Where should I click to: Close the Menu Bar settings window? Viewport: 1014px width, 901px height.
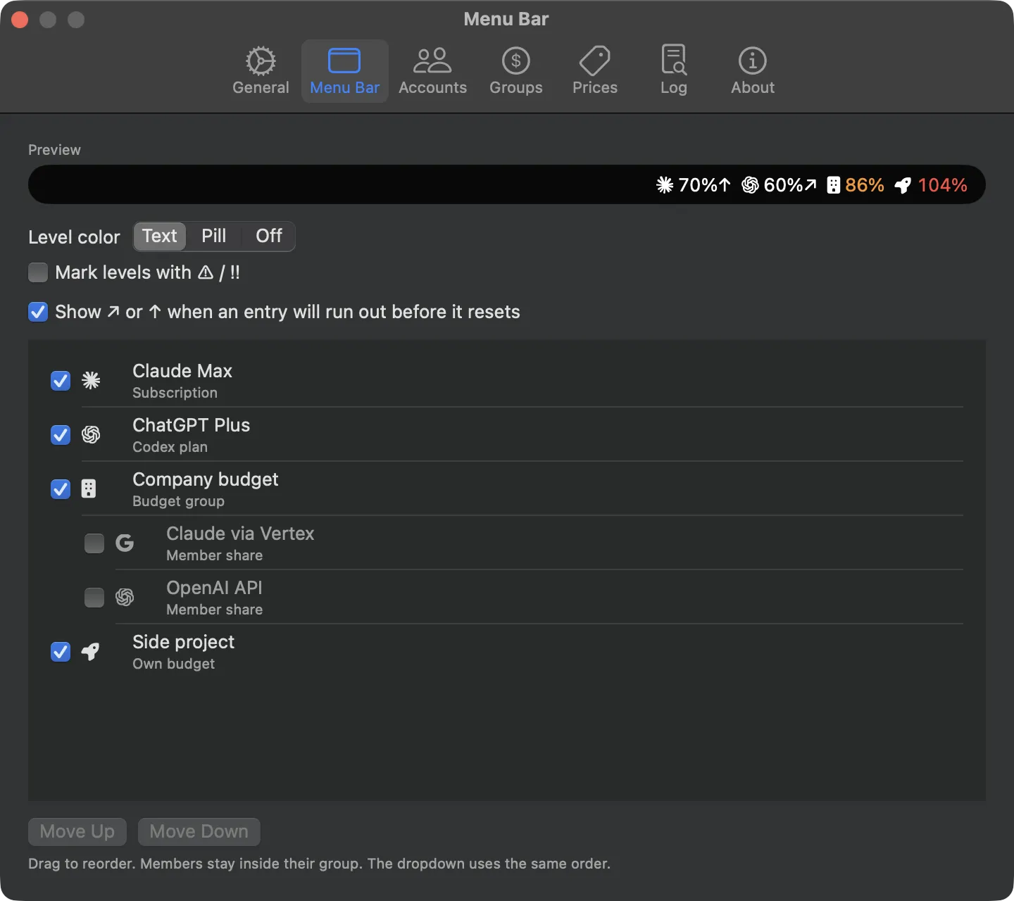pos(20,20)
